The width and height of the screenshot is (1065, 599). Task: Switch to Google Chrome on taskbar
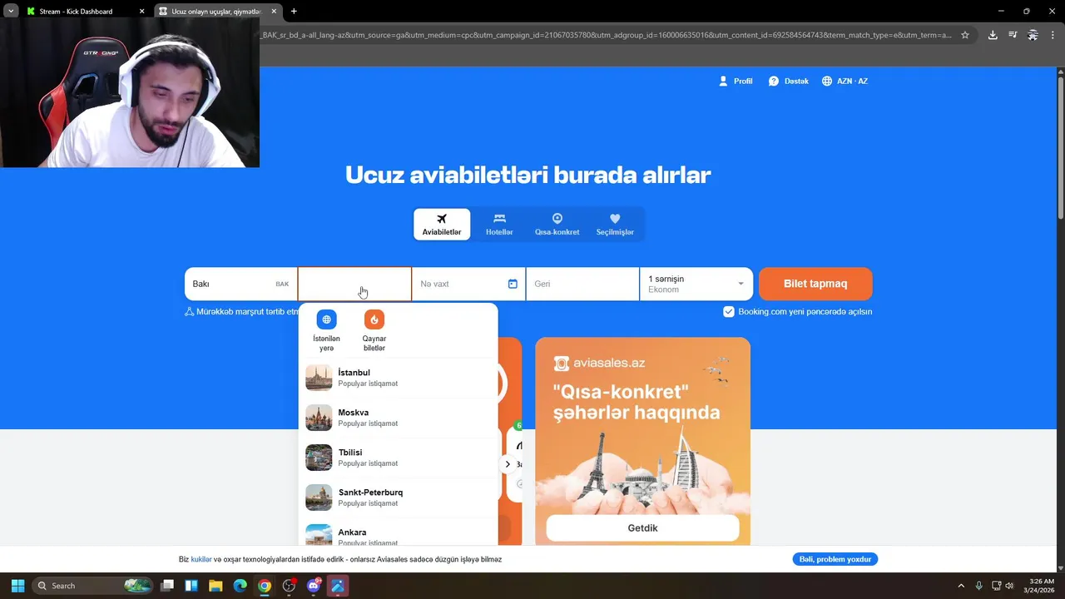[x=264, y=586]
